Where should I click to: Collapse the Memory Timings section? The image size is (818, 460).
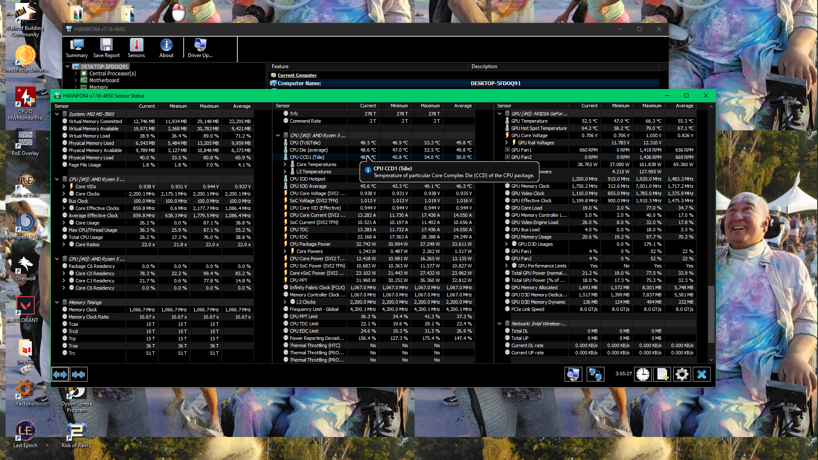coord(57,302)
